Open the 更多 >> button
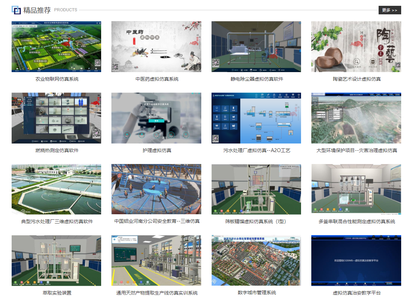This screenshot has height=300, width=408. [390, 10]
